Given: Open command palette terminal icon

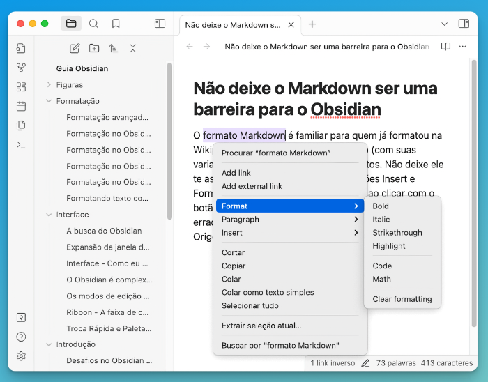Looking at the screenshot, I should [x=21, y=145].
